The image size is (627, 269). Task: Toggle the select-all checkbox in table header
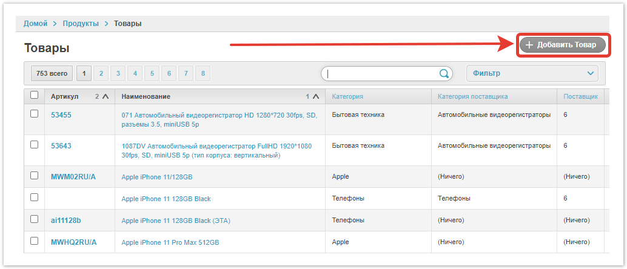[34, 95]
